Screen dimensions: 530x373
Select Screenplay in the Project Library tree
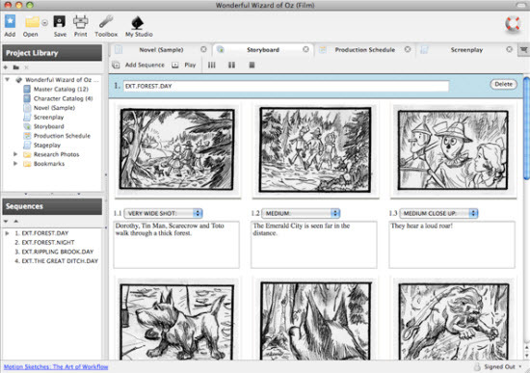coord(48,117)
